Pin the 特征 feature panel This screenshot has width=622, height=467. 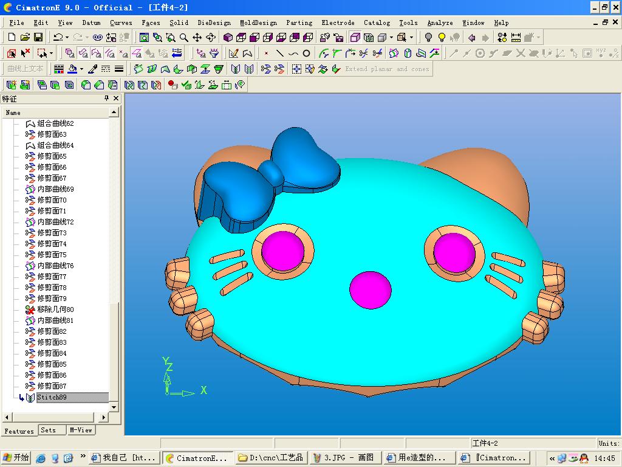point(106,98)
